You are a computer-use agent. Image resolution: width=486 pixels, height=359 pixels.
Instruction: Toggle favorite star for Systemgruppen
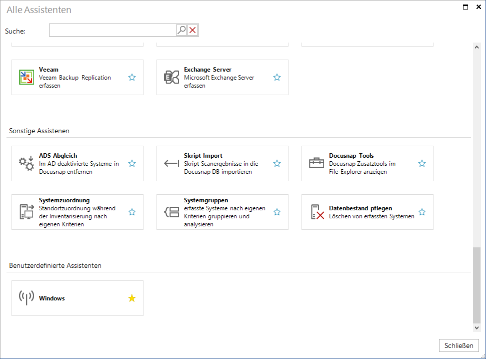tap(277, 212)
